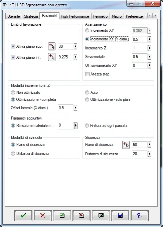Image resolution: width=163 pixels, height=227 pixels.
Task: Open help with the question mark icon
Action: coord(140,215)
